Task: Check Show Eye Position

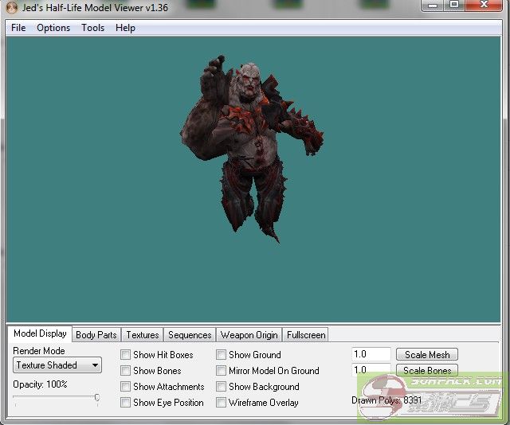Action: coord(126,403)
